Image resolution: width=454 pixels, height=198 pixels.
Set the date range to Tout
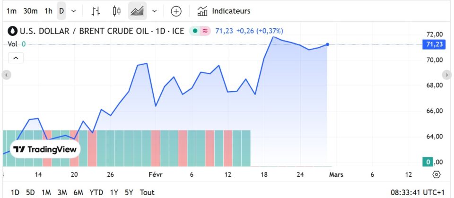point(147,192)
